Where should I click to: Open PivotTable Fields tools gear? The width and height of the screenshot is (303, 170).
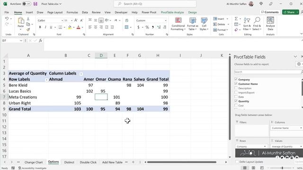[x=299, y=64]
